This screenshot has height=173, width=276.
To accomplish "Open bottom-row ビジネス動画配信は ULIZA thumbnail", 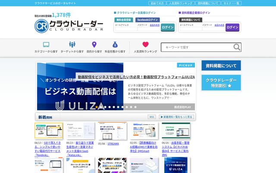I will (x=176, y=165).
